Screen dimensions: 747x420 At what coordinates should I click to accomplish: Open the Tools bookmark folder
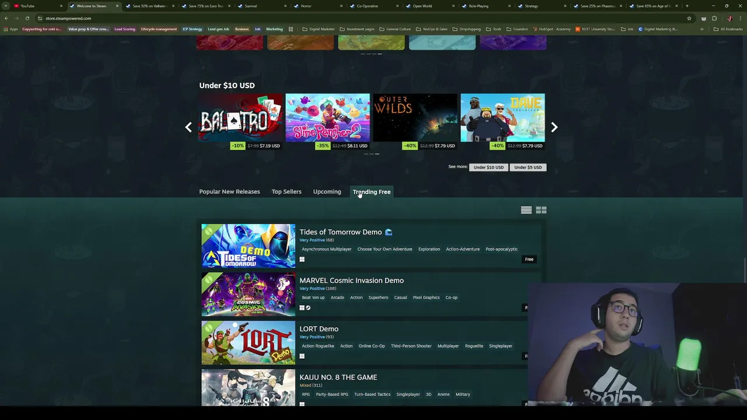(493, 29)
